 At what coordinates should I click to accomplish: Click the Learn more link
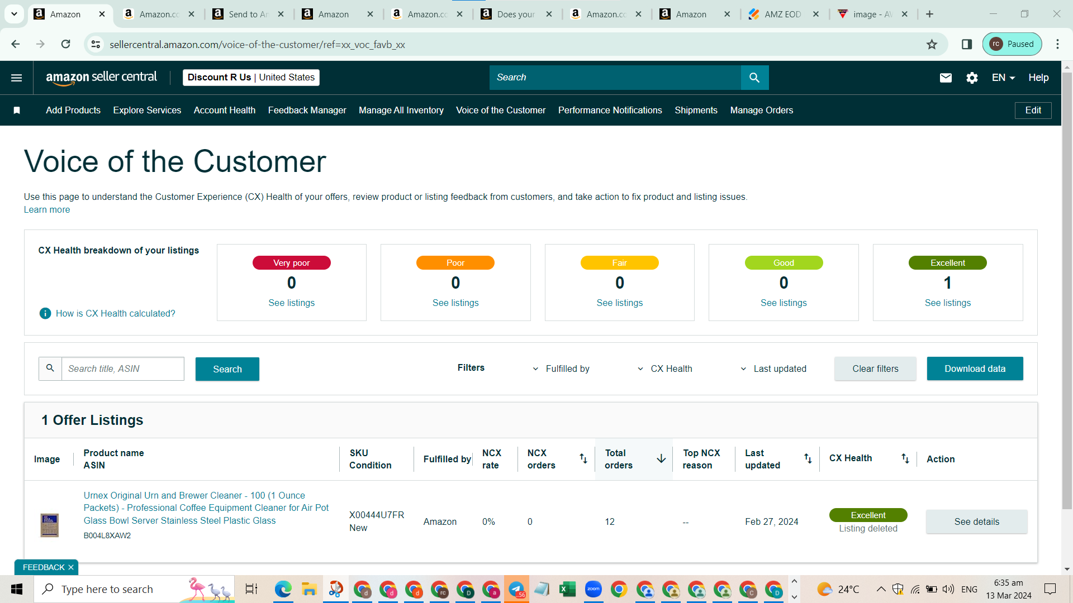47,210
